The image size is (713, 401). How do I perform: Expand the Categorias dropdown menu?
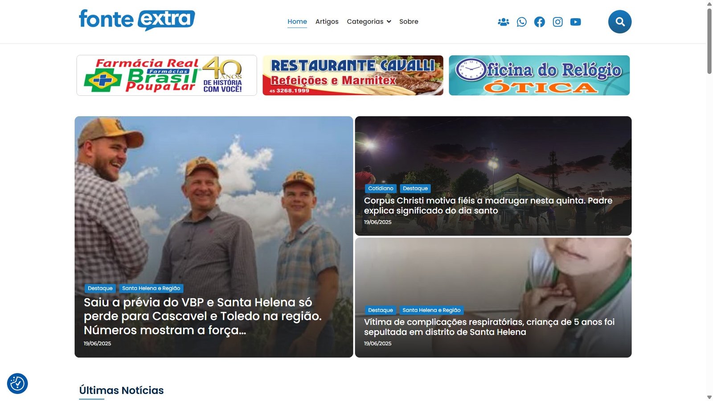(x=369, y=21)
